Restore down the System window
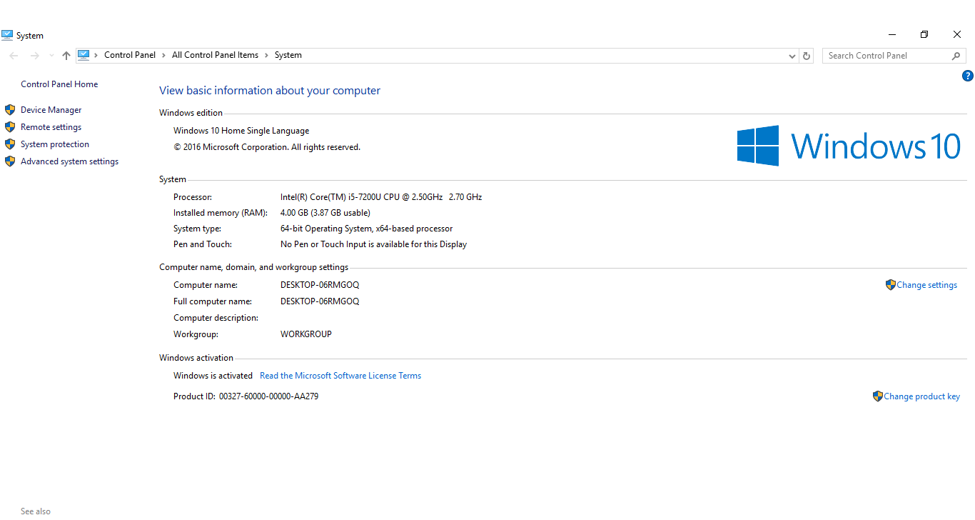Viewport: 975px width, 520px height. coord(924,34)
